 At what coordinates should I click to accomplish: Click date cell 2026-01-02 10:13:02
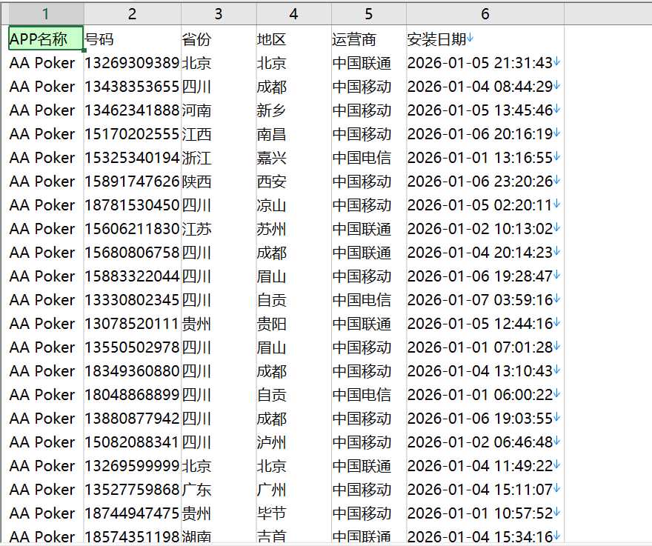click(x=485, y=229)
